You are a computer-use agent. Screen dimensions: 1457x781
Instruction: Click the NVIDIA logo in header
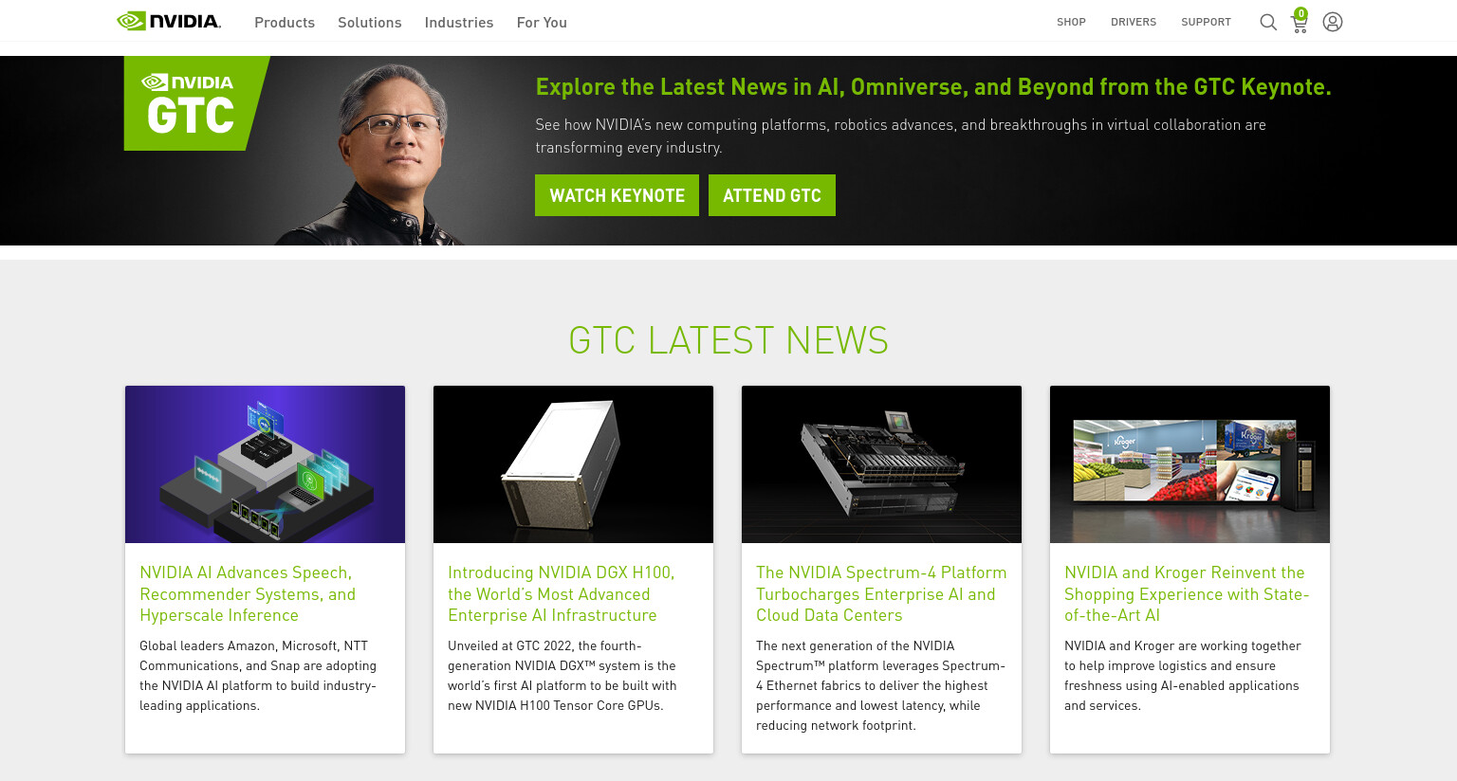[x=169, y=21]
